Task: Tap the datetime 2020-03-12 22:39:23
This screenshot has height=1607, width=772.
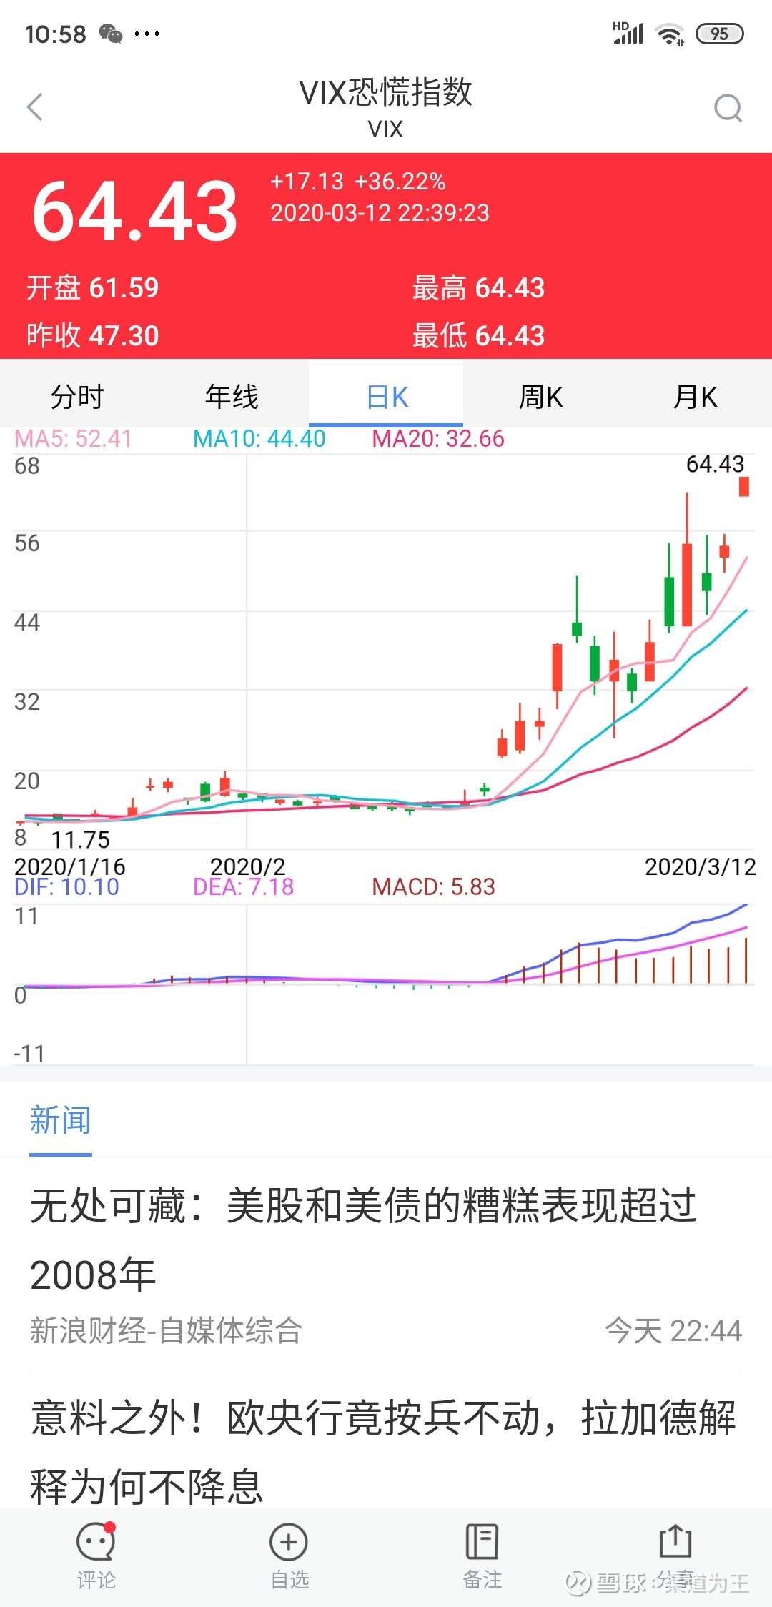Action: [380, 213]
